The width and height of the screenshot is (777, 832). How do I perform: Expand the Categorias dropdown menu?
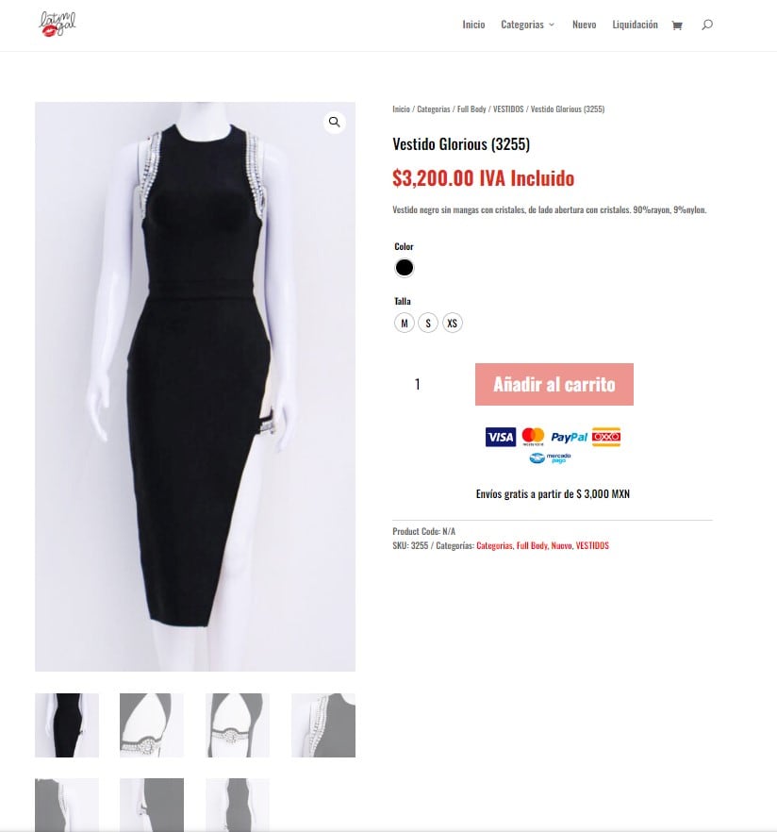(x=528, y=25)
